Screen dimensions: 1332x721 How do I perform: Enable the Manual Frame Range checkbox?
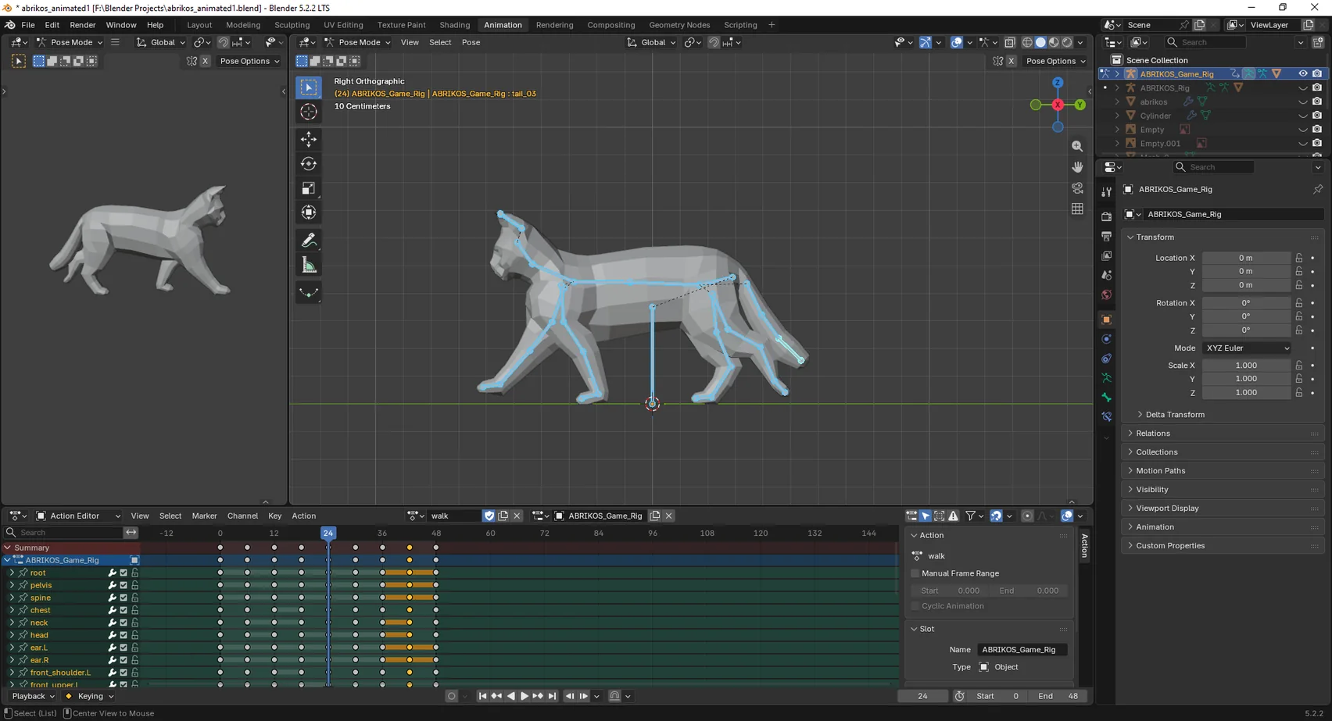point(915,573)
